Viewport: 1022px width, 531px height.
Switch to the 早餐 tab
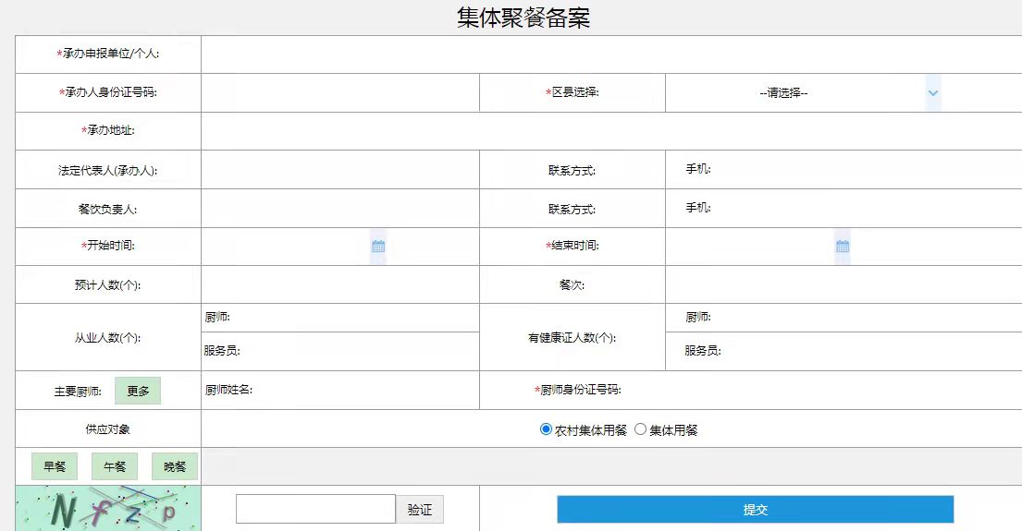pos(55,466)
